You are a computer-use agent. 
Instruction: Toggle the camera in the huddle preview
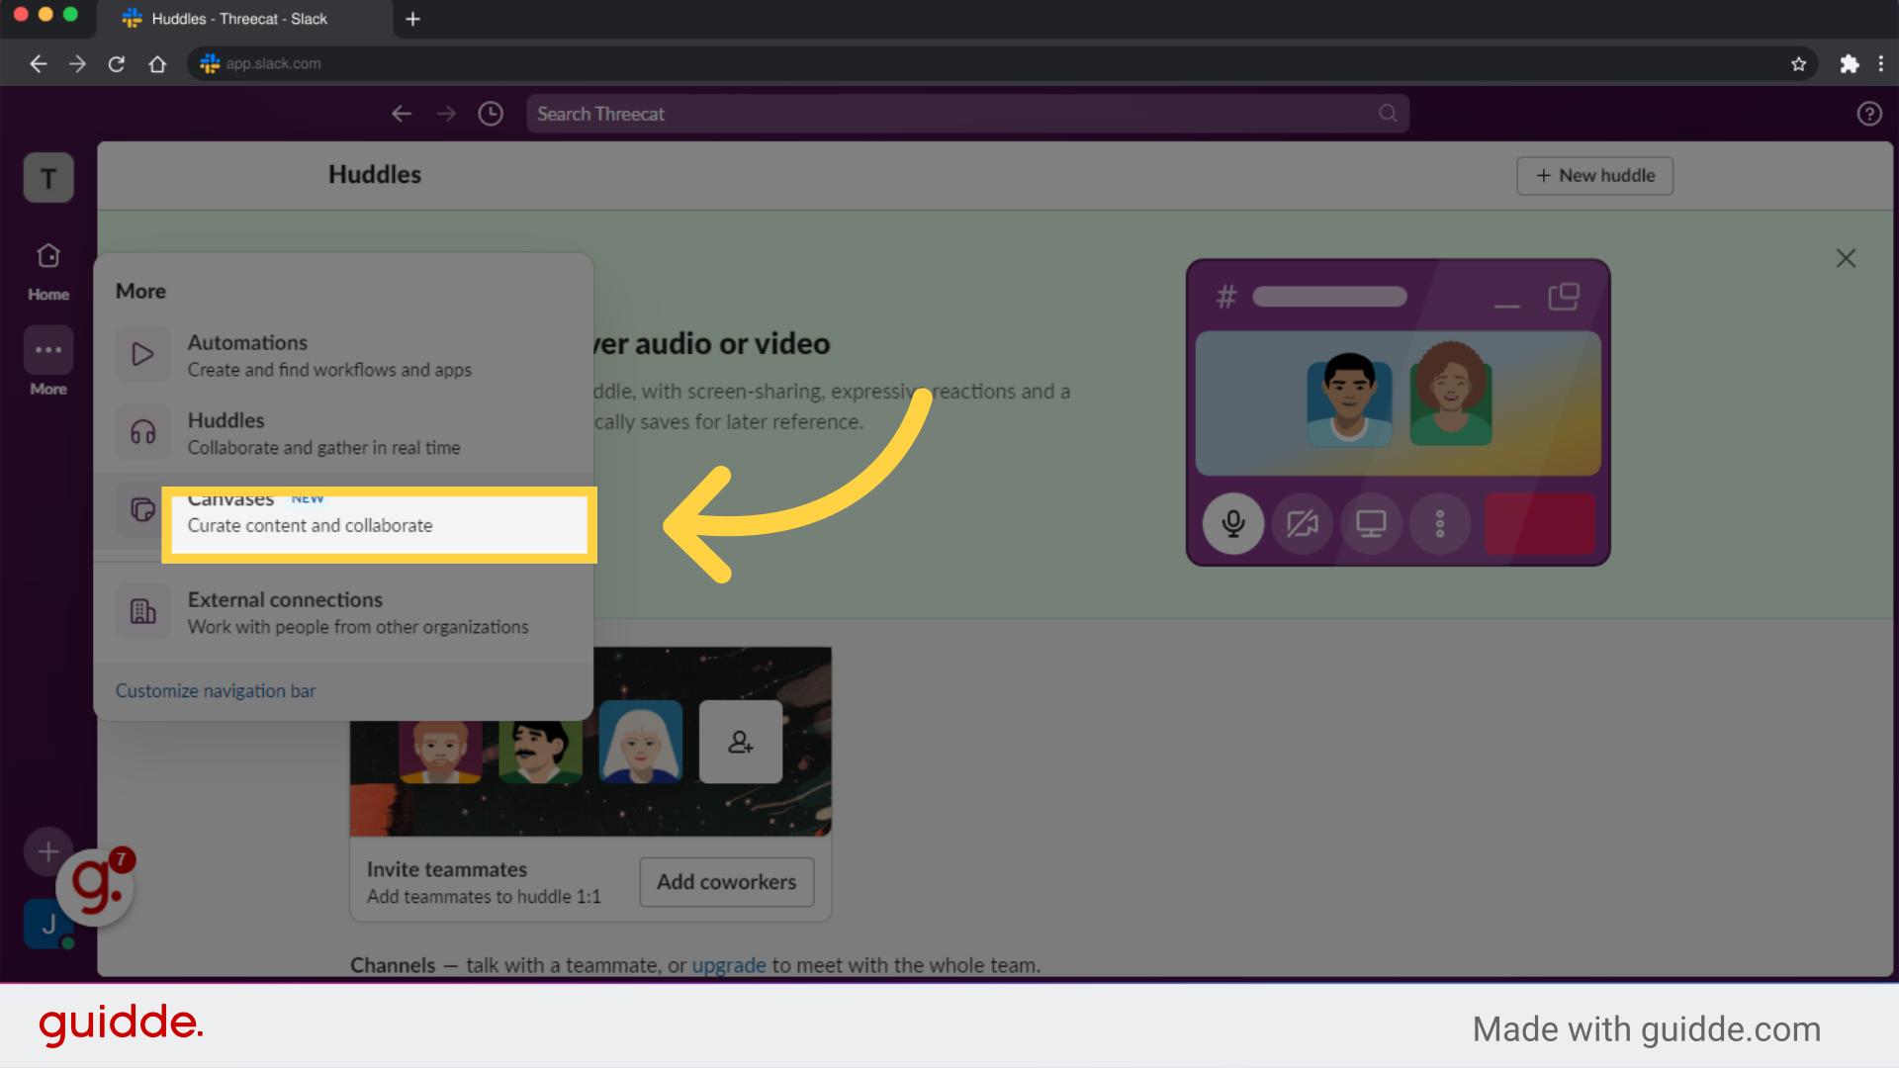[1302, 524]
